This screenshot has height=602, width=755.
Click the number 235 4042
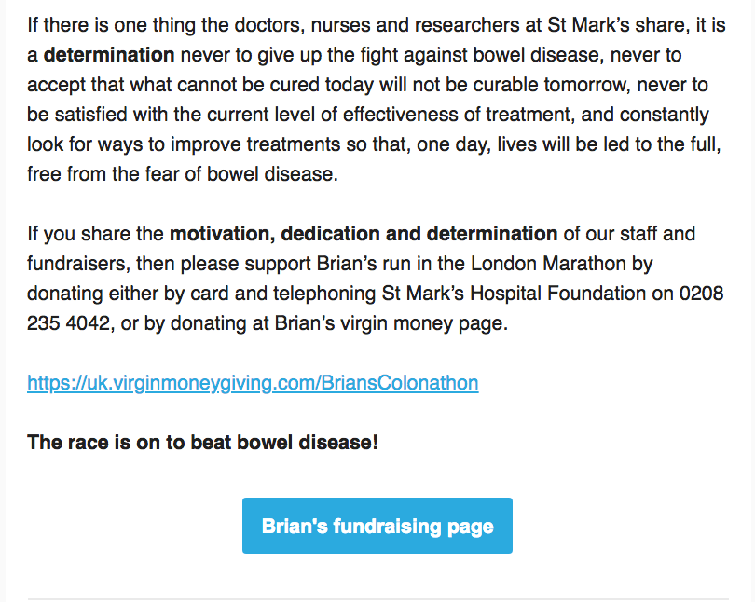click(68, 323)
